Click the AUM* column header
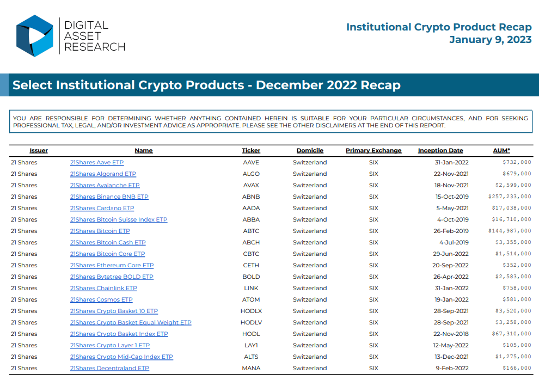This screenshot has width=539, height=380. pyautogui.click(x=501, y=150)
